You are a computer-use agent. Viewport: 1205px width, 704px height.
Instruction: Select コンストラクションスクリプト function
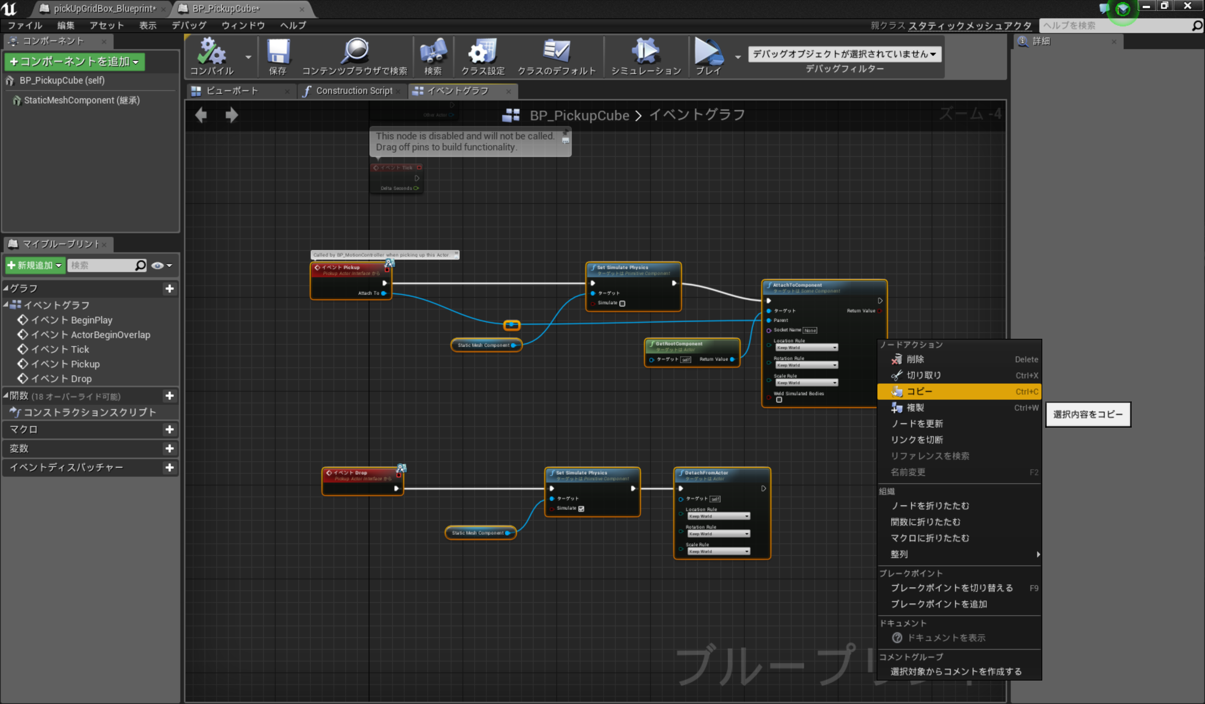[x=90, y=412]
